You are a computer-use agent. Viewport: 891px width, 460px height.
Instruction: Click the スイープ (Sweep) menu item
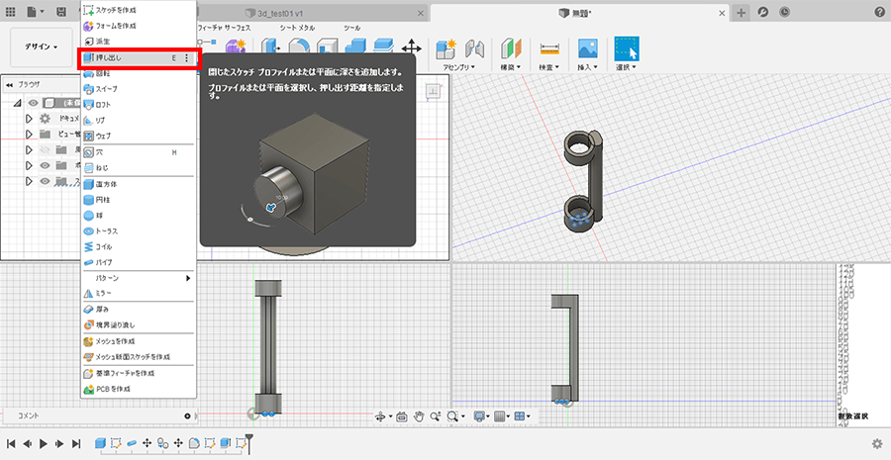pyautogui.click(x=107, y=89)
